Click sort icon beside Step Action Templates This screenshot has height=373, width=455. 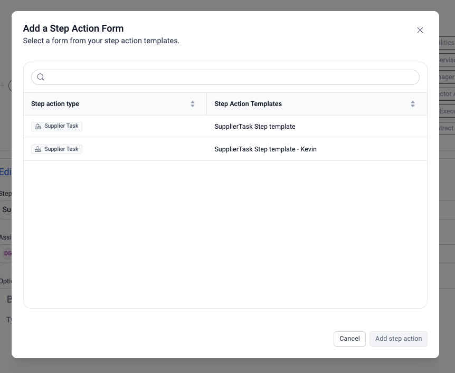(x=413, y=104)
